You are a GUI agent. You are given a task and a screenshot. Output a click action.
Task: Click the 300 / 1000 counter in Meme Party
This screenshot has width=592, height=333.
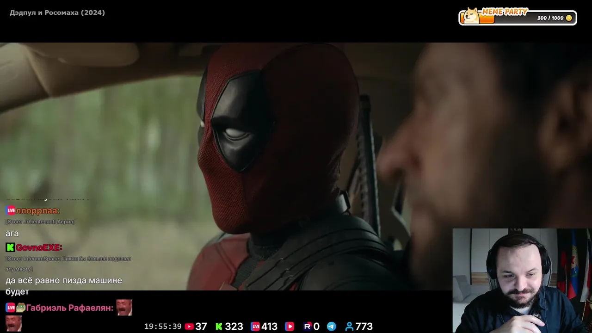point(550,18)
